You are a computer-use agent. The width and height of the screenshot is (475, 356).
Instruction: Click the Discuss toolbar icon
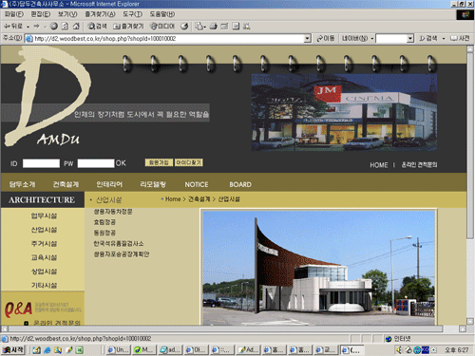pyautogui.click(x=236, y=27)
